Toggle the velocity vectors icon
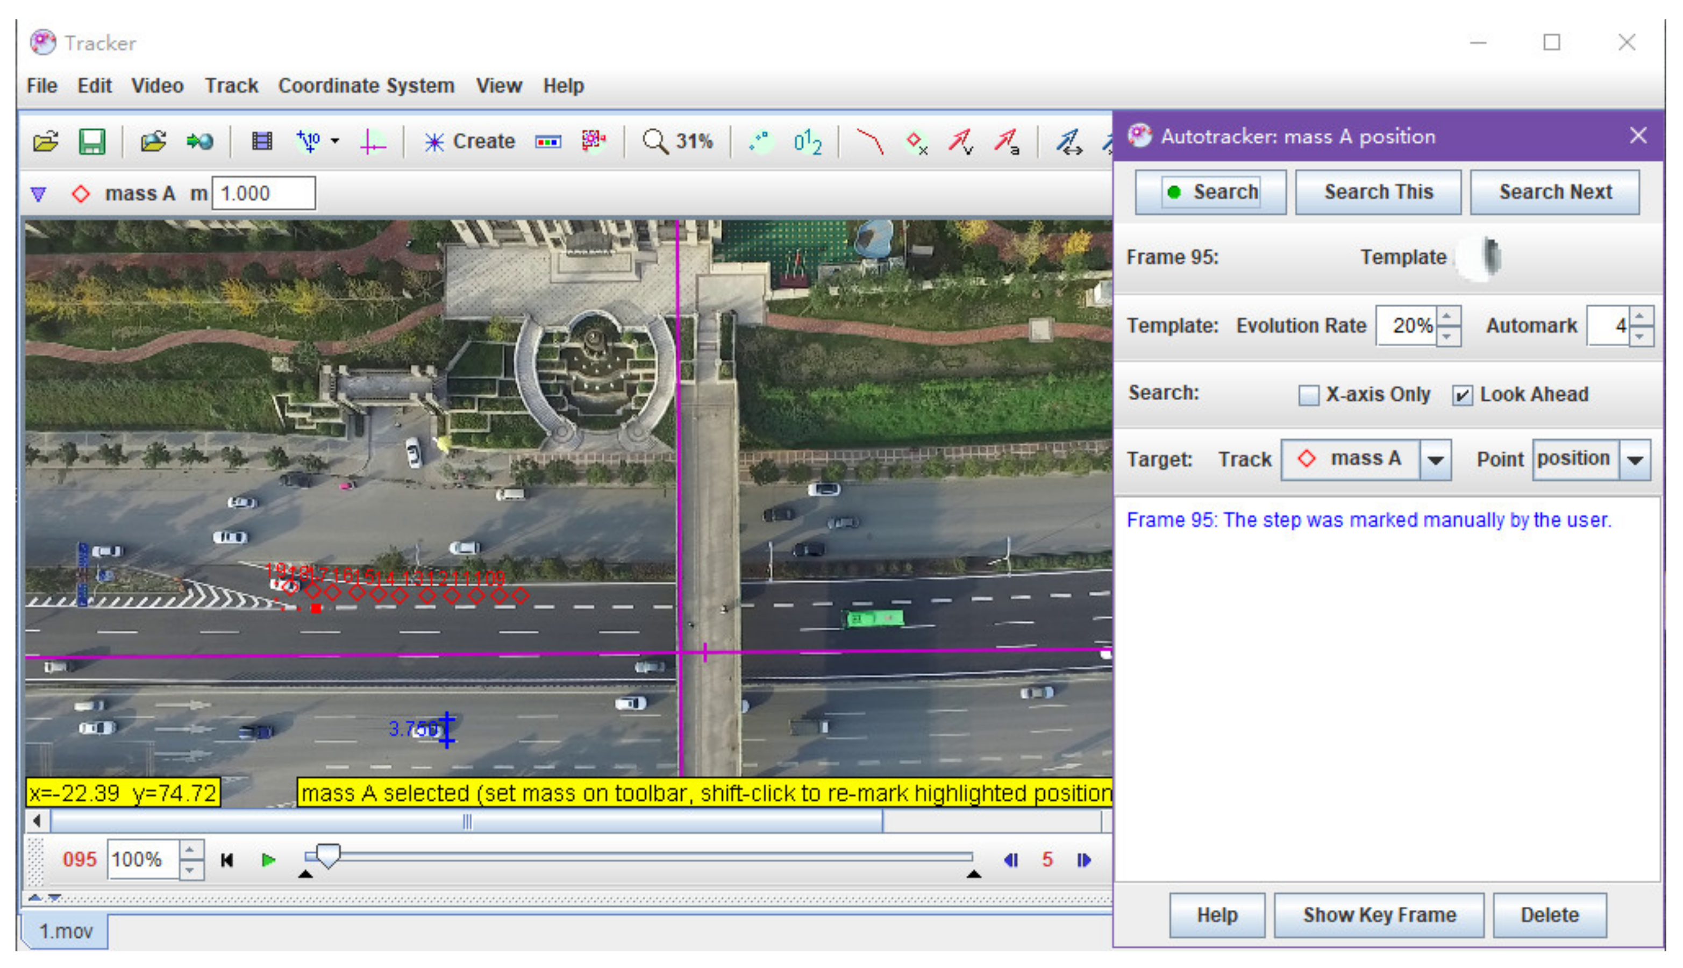The width and height of the screenshot is (1683, 968). (x=960, y=141)
